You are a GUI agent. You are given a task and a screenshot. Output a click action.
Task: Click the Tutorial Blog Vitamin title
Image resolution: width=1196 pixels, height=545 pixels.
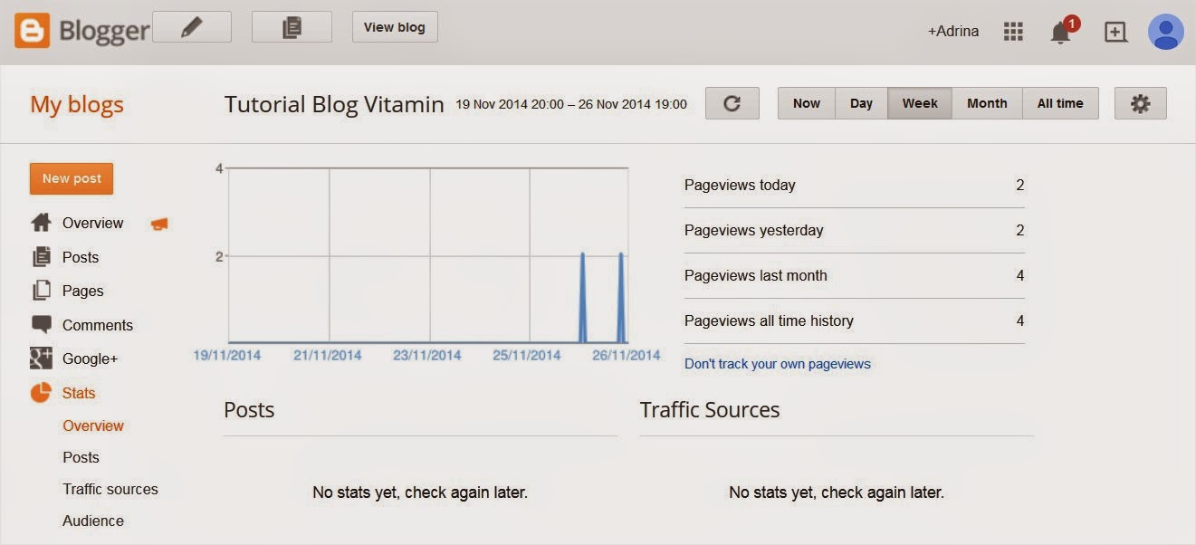pyautogui.click(x=334, y=105)
